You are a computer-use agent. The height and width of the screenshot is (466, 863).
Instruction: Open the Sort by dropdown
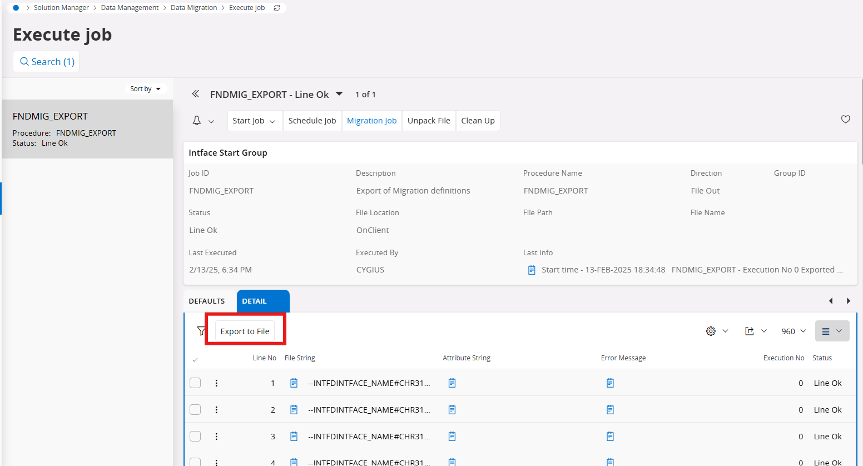(145, 88)
